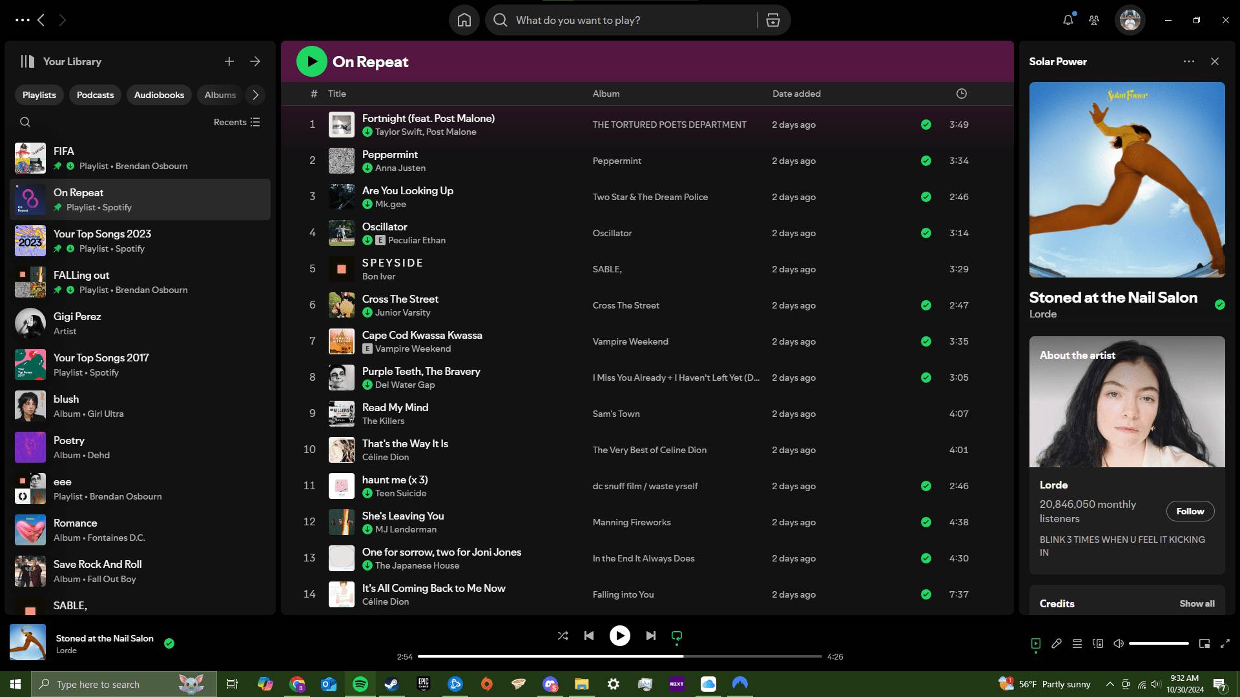The image size is (1240, 697).
Task: Filter library by Albums
Action: [x=220, y=95]
